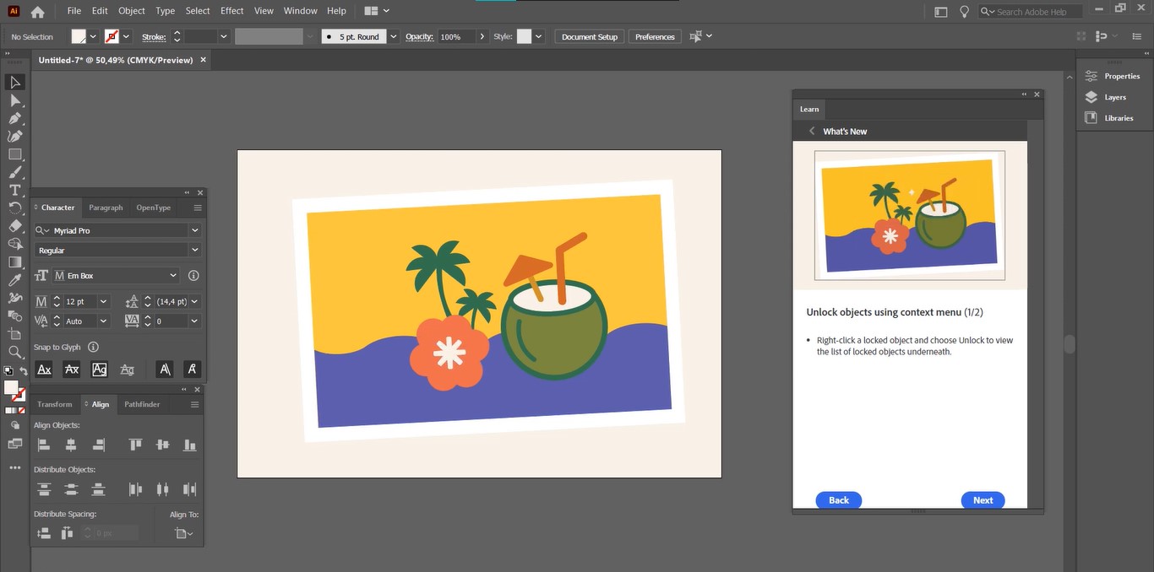Open the Effect menu

(x=231, y=11)
